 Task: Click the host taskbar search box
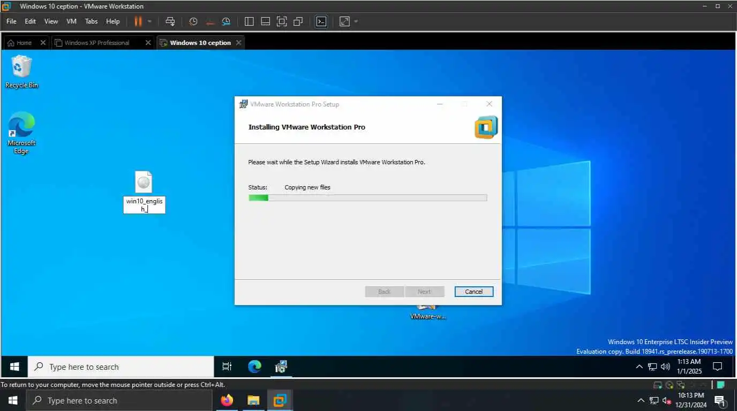119,400
